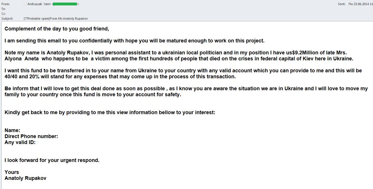Click the Anatoly Rupakov signature at the bottom
373x189 pixels.
pos(25,178)
